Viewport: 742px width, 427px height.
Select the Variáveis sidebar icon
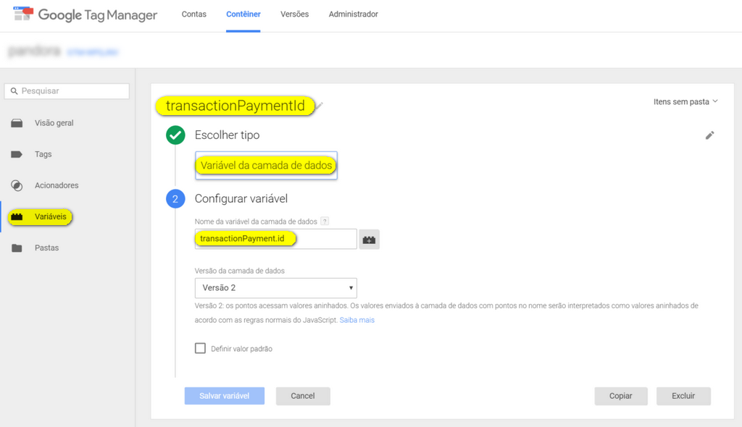coord(18,216)
